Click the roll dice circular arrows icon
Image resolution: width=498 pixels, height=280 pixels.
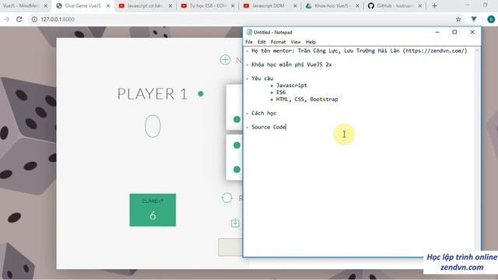[x=226, y=198]
